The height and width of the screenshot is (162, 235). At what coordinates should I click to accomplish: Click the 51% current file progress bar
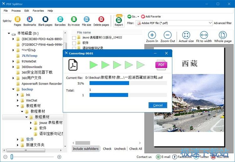point(128,83)
